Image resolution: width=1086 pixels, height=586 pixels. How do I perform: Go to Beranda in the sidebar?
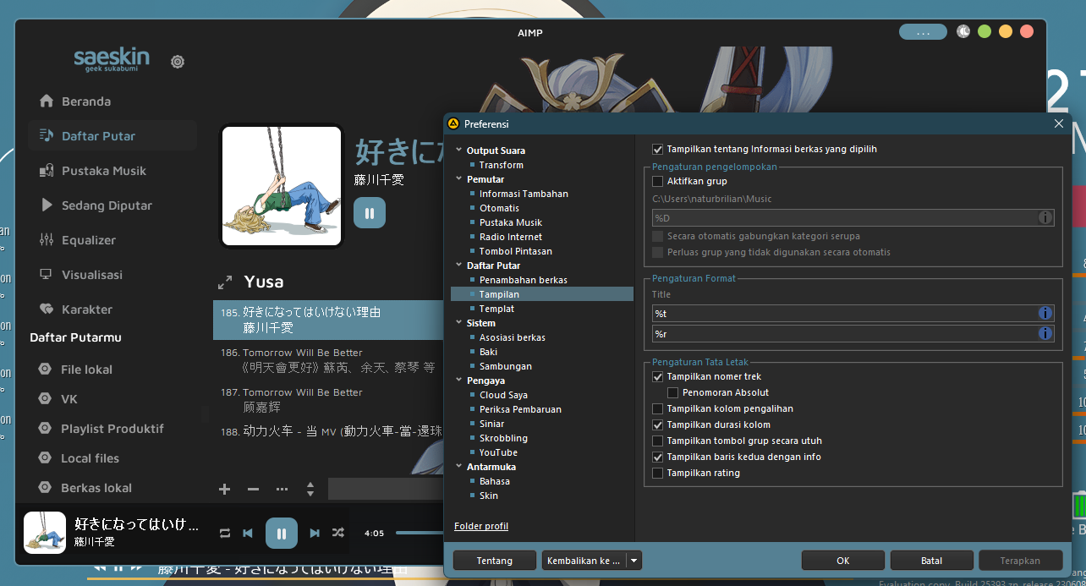(86, 101)
